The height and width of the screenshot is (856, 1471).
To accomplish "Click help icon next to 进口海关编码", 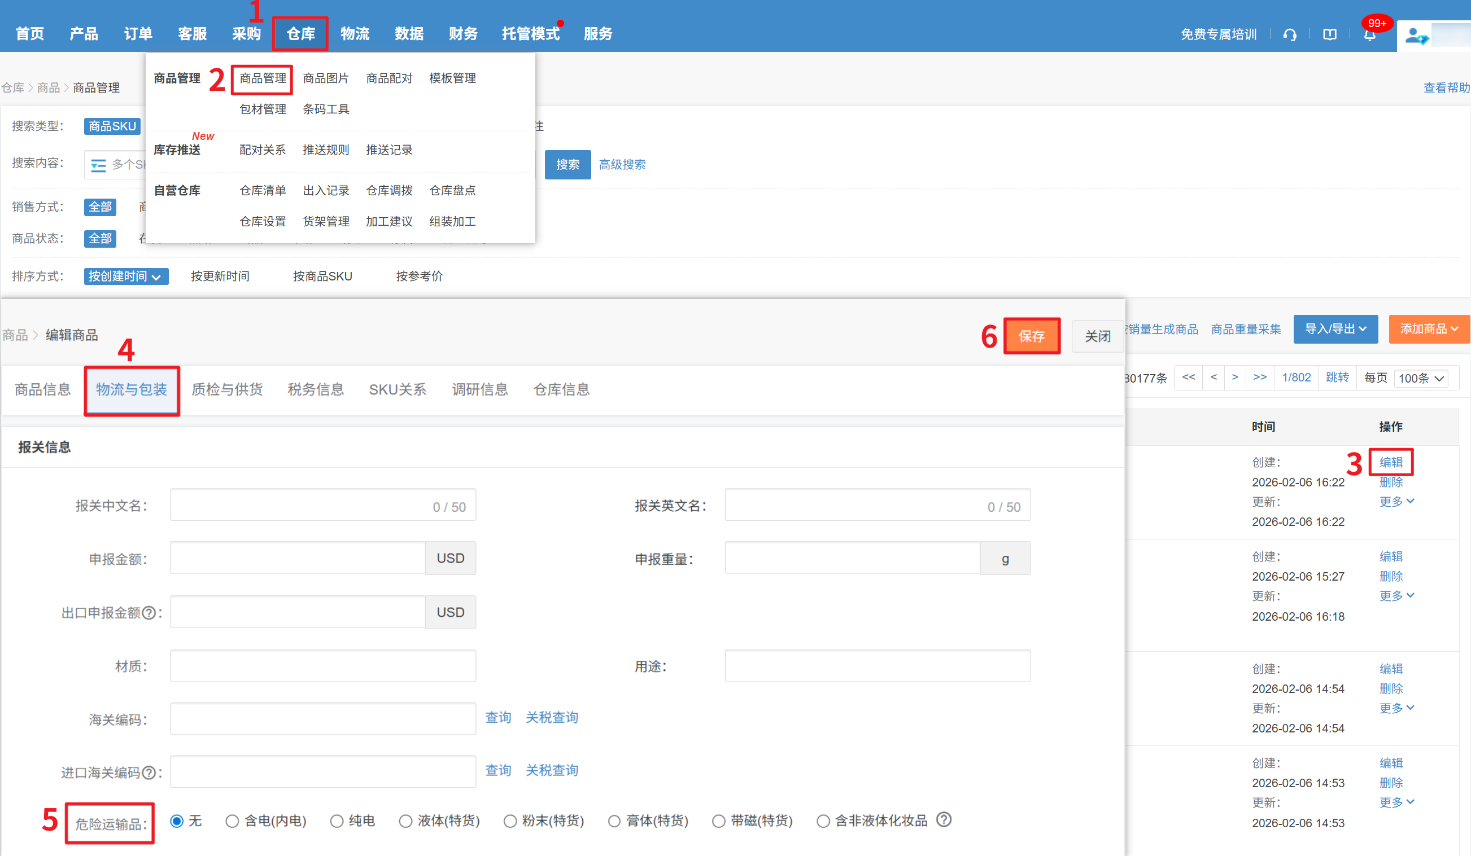I will pos(150,772).
